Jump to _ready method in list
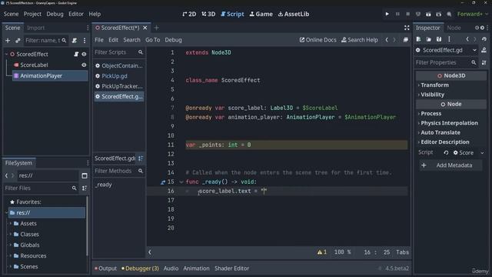 (104, 185)
